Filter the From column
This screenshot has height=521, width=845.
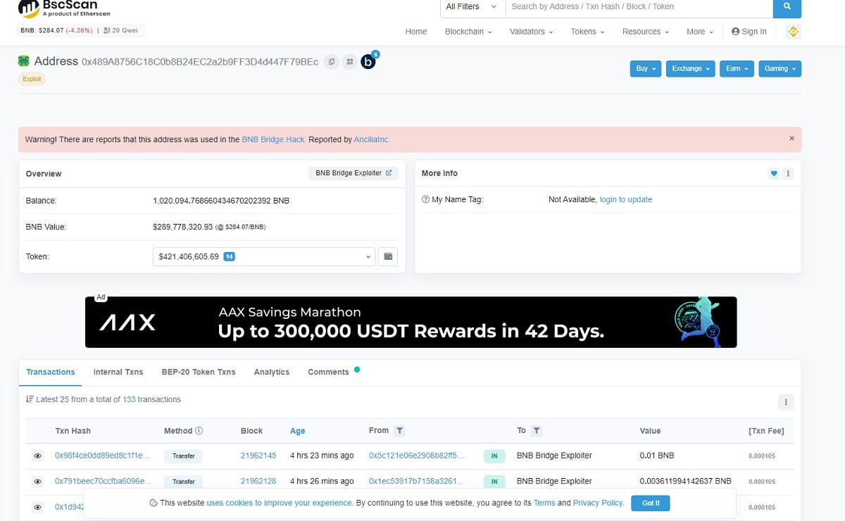[399, 430]
